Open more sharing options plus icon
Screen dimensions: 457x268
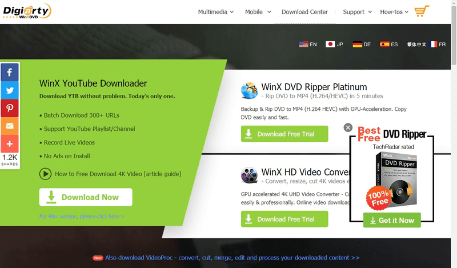click(10, 144)
